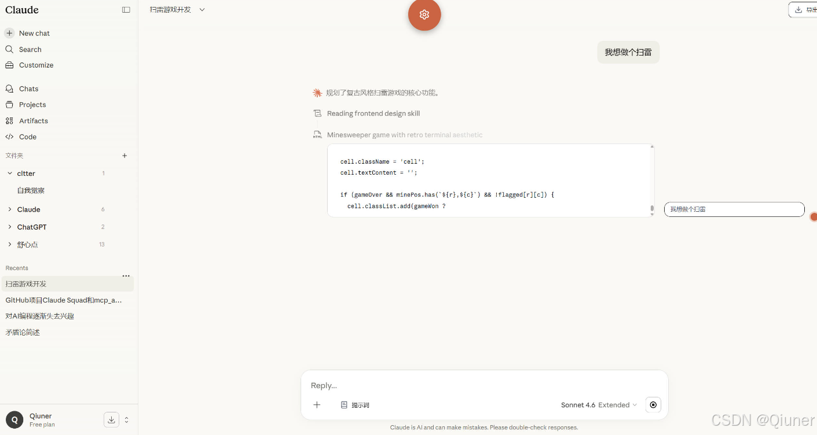Add a new folder with plus icon
Viewport: 817px width, 435px height.
(124, 156)
